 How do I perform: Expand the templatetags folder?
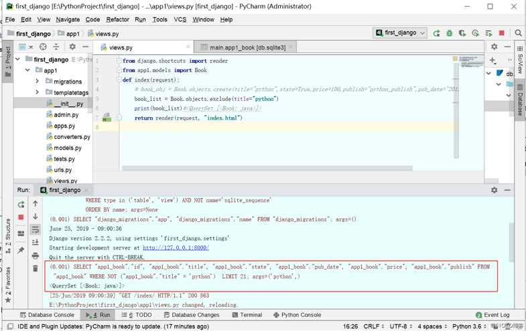point(38,92)
